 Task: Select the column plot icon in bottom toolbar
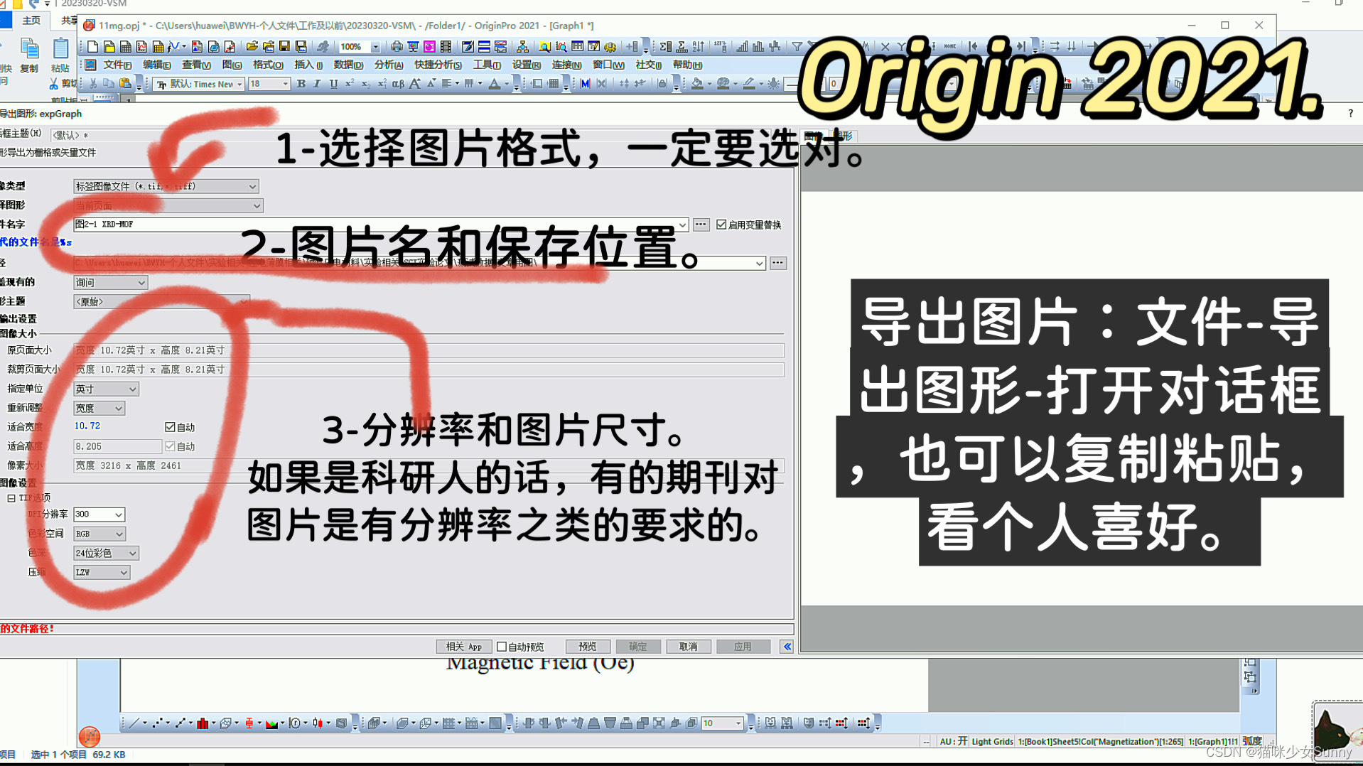[203, 723]
